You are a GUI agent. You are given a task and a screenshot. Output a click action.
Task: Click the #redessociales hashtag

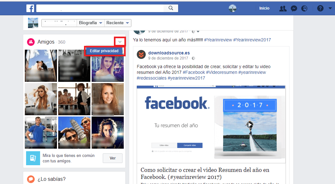151,78
